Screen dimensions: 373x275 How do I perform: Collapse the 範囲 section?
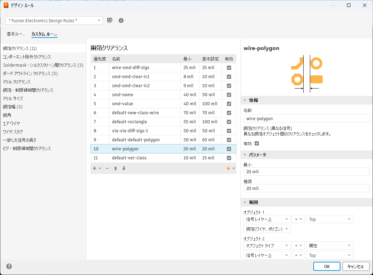pos(245,202)
